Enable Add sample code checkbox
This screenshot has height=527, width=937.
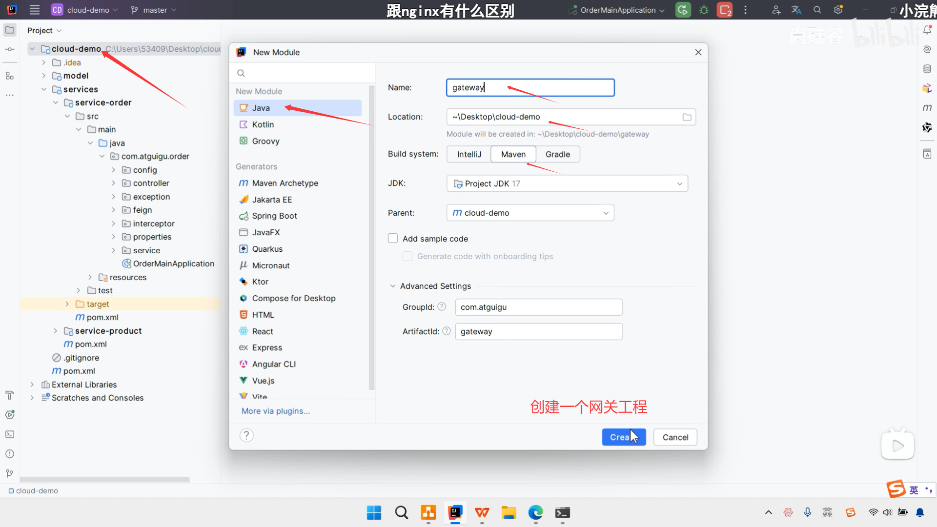pyautogui.click(x=393, y=239)
